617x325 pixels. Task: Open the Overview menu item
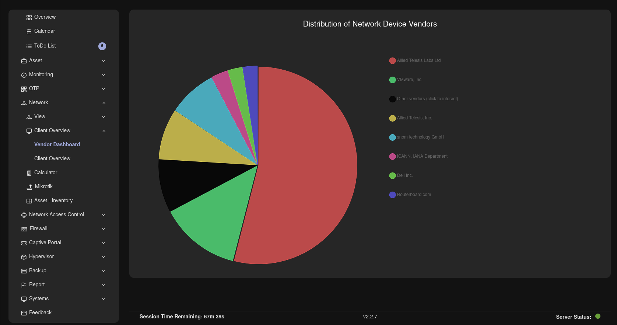click(45, 17)
